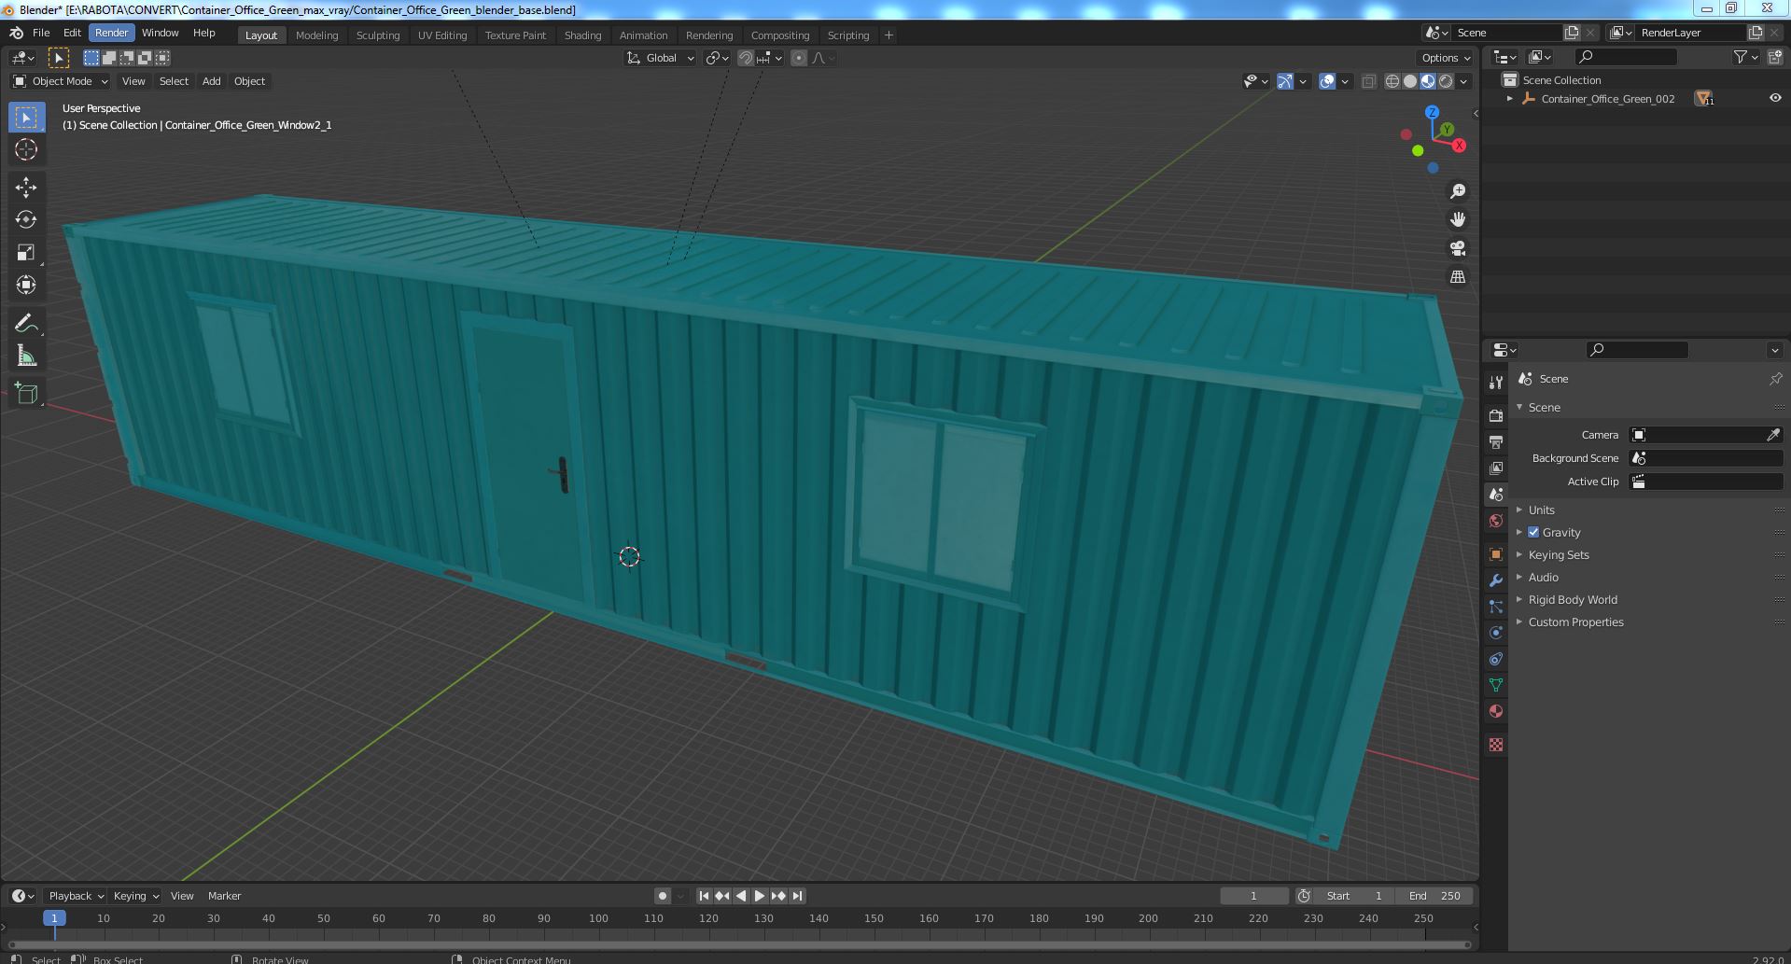Screen dimensions: 1791x964
Task: Open the Keying popover
Action: click(135, 896)
